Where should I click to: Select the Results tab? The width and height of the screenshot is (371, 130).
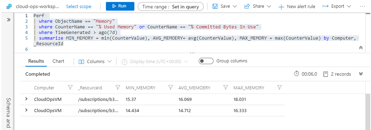pos(36,61)
